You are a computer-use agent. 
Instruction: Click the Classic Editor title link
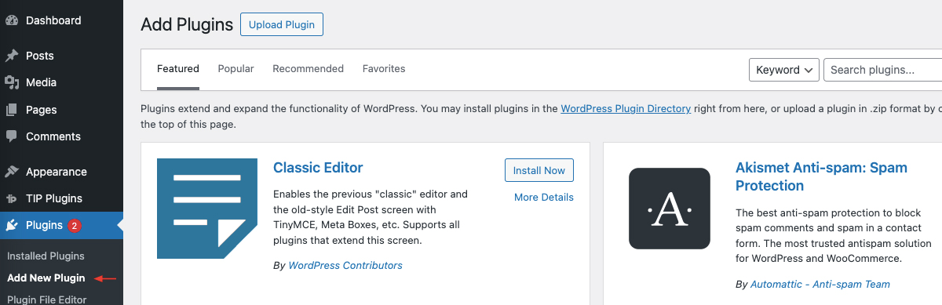click(x=318, y=168)
